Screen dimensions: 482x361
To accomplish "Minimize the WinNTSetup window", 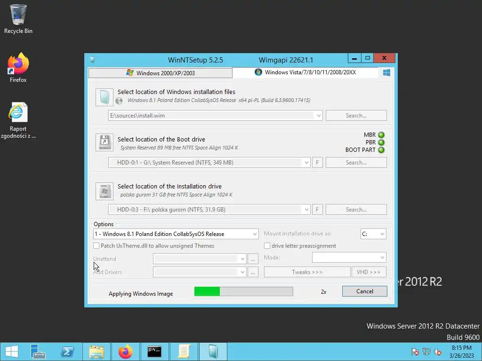I will (x=354, y=58).
